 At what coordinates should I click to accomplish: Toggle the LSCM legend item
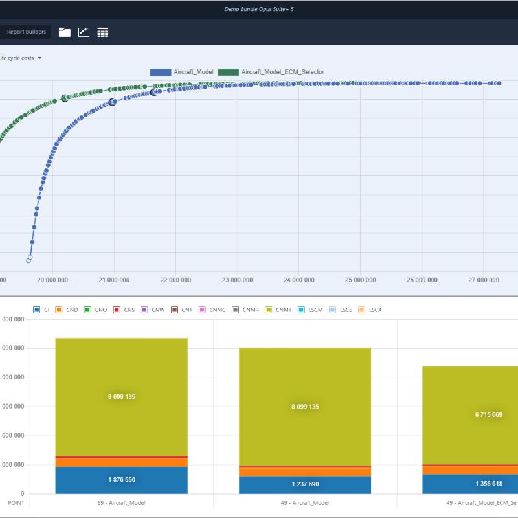click(311, 310)
